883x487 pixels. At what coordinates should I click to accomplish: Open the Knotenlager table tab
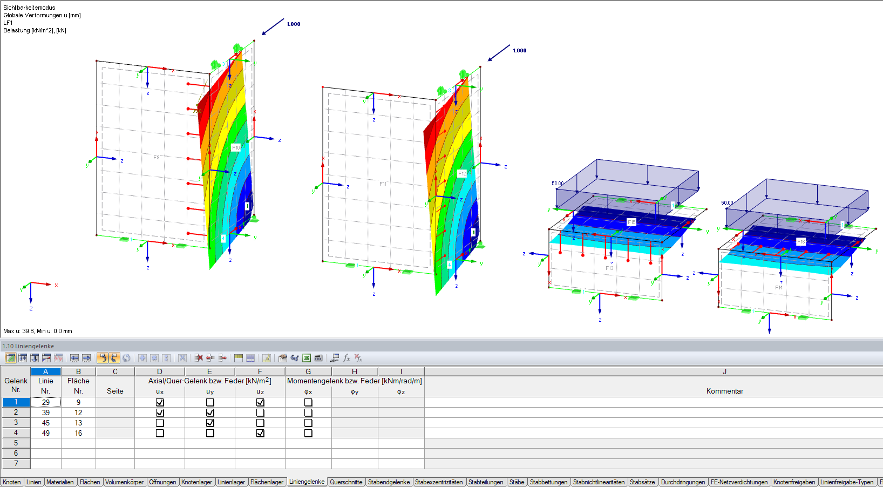[x=197, y=482]
